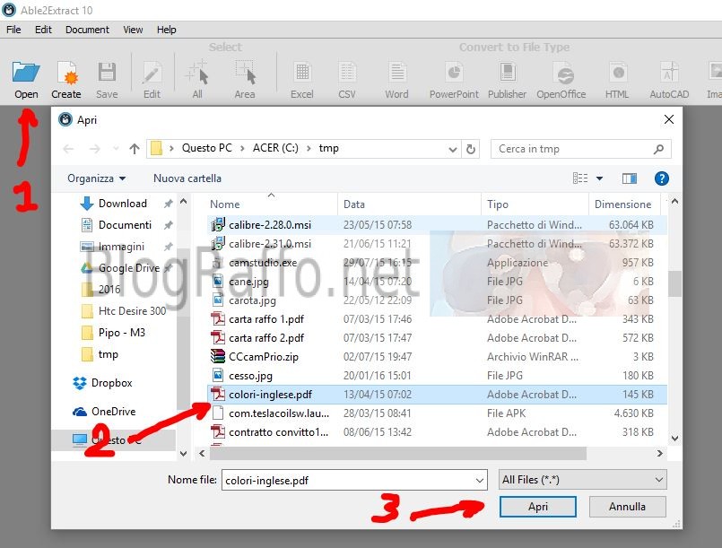
Task: Click the Edit pencil toolbar icon
Action: coord(152,74)
